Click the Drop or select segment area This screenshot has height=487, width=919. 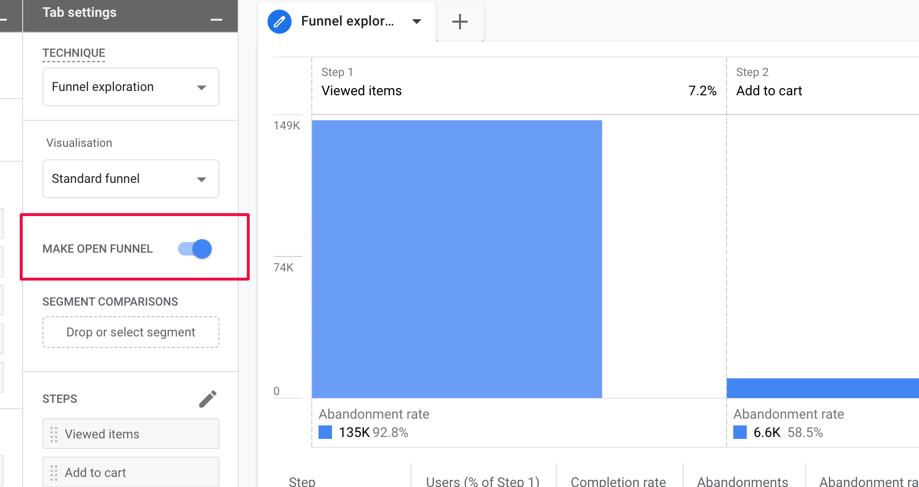[130, 332]
